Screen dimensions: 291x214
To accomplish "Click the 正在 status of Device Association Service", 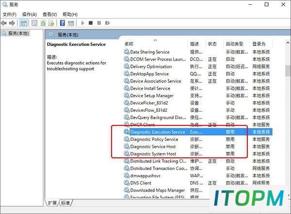I will (x=212, y=81).
